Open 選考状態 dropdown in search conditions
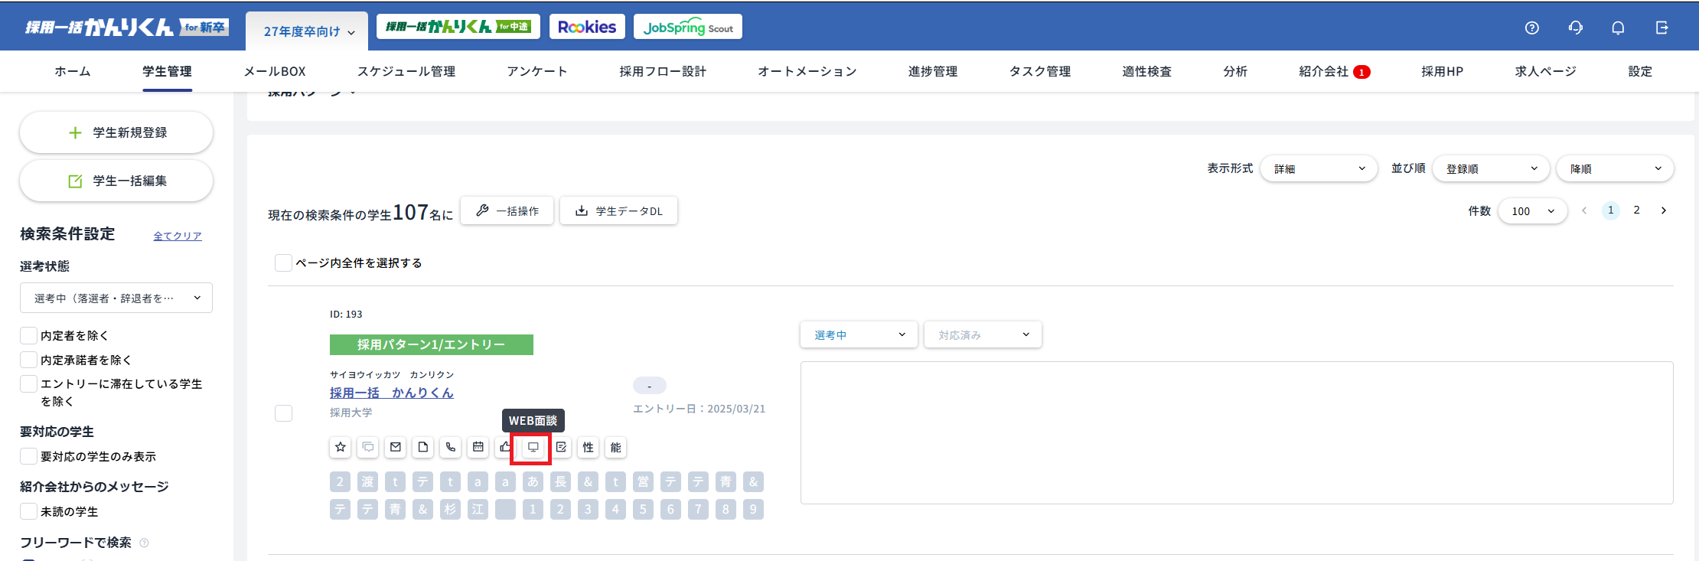Image resolution: width=1699 pixels, height=561 pixels. 116,298
